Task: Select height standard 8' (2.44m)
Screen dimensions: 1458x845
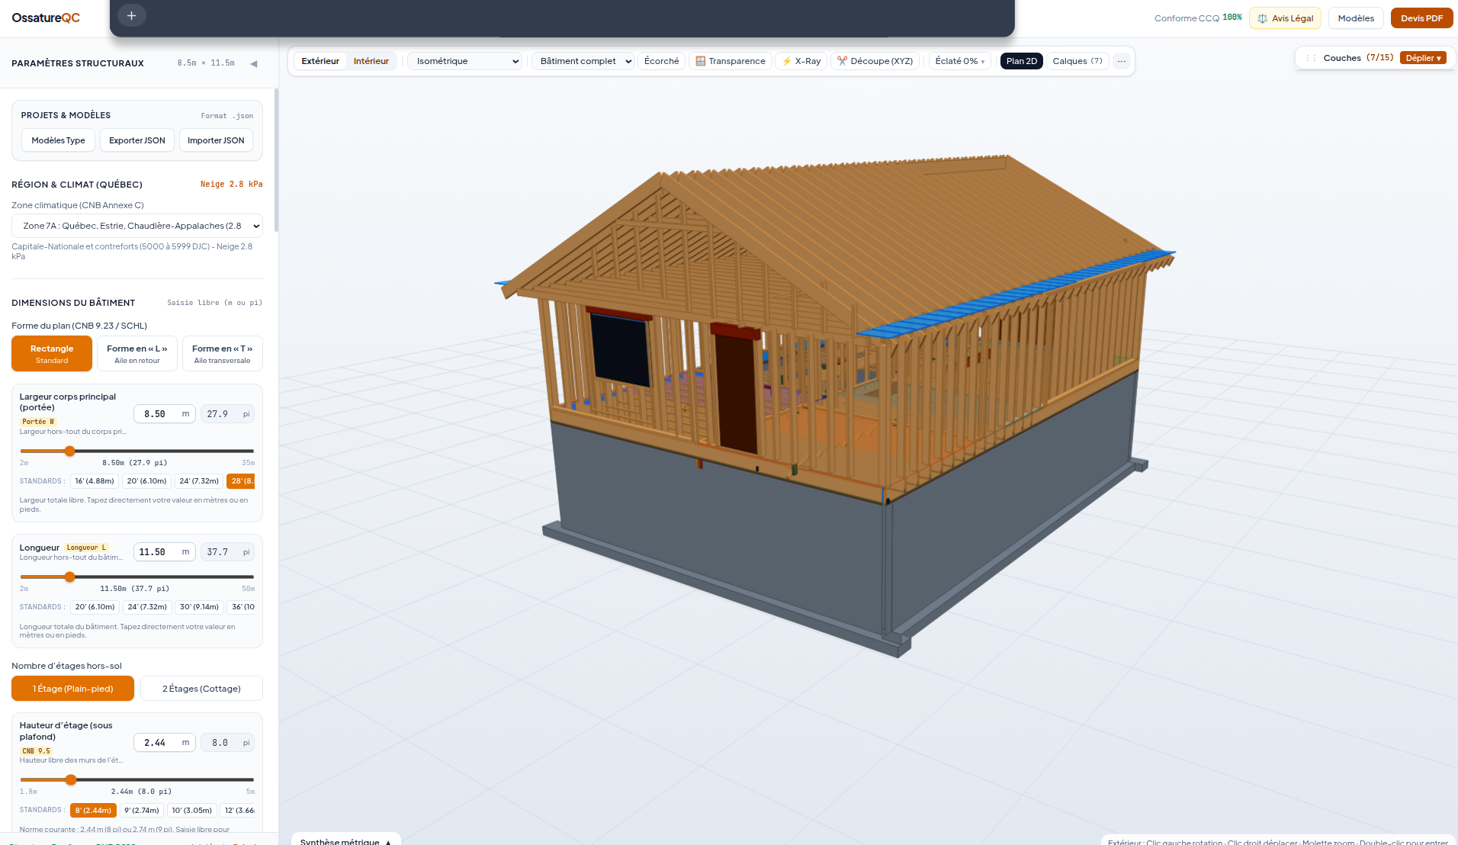Action: (x=93, y=811)
